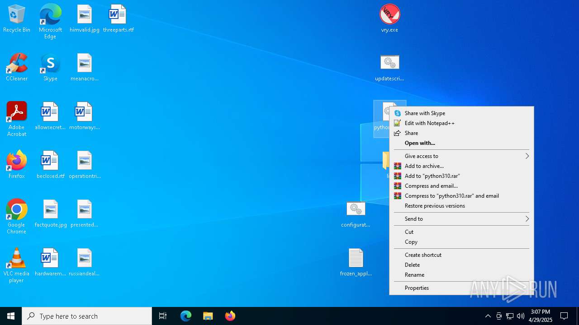This screenshot has width=579, height=325.
Task: Select threeparts.rtf document icon
Action: (x=118, y=19)
